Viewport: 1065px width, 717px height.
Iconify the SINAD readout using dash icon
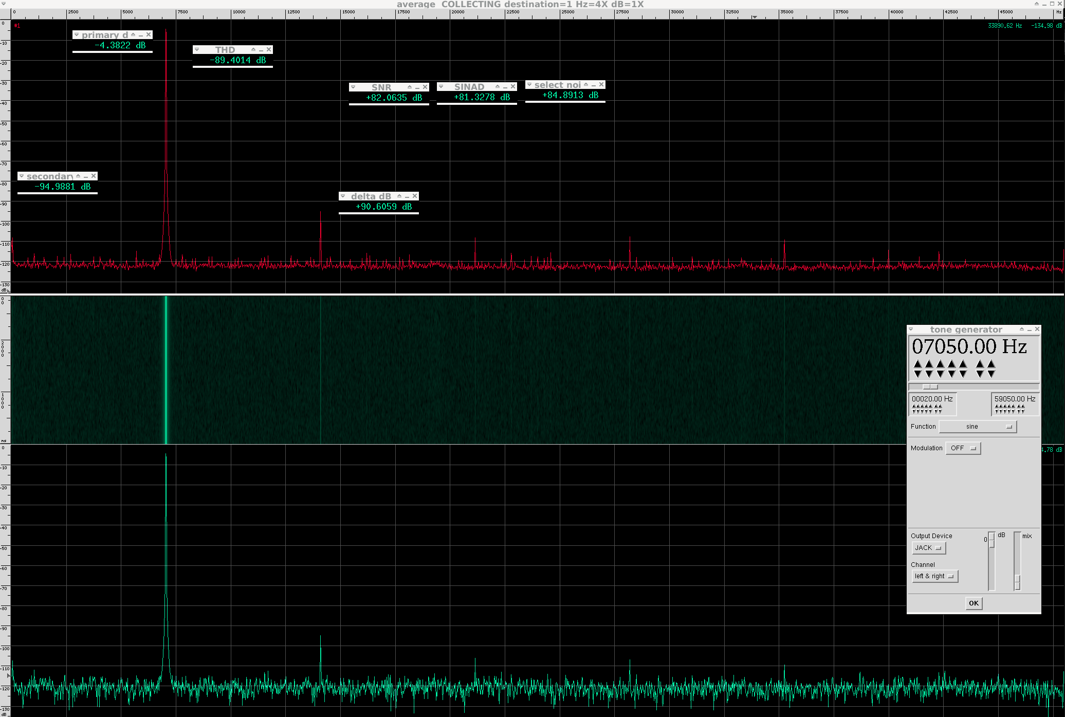tap(505, 87)
